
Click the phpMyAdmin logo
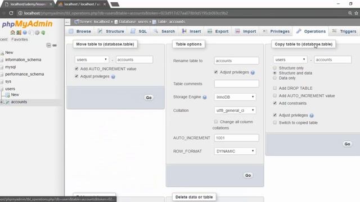(27, 24)
